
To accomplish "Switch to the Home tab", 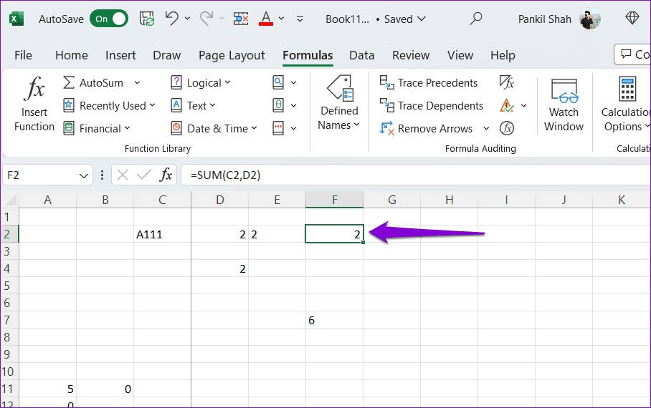I will 72,55.
